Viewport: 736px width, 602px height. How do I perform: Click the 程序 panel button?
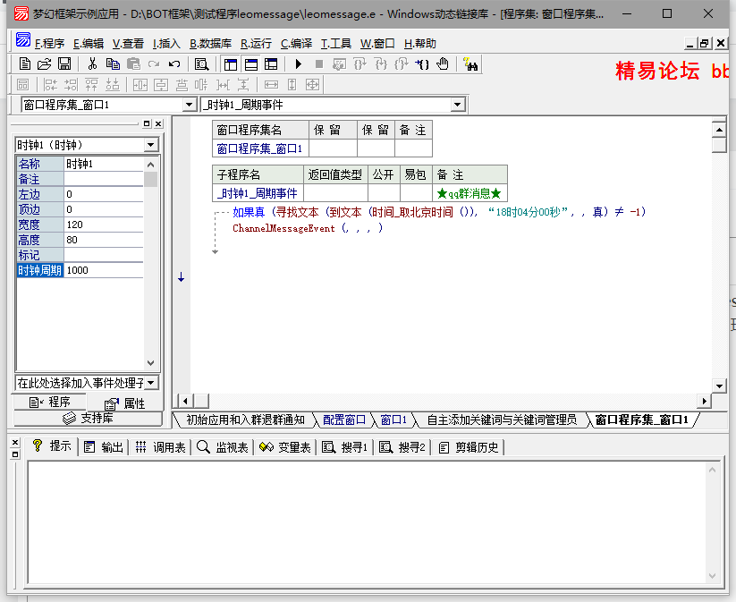point(50,403)
